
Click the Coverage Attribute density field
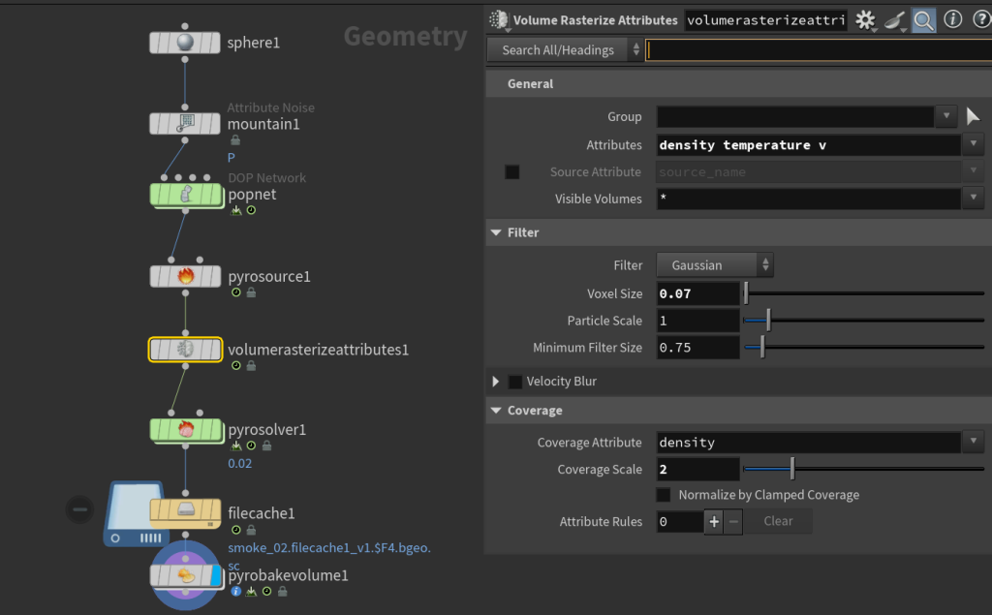809,443
